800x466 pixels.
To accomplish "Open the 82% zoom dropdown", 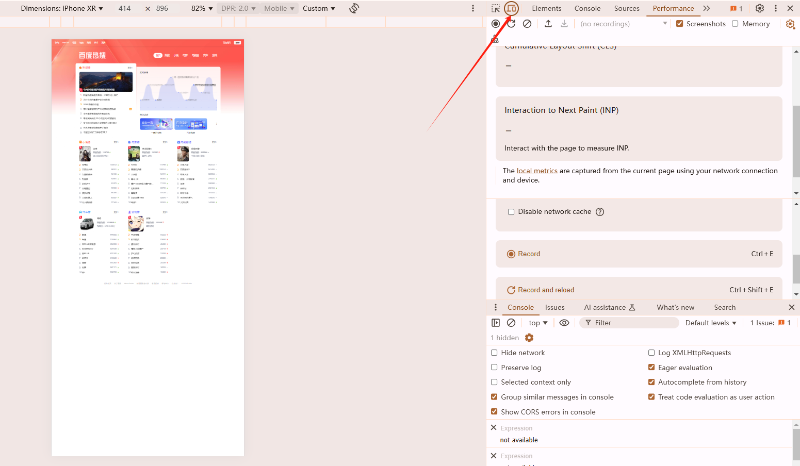I will point(202,8).
